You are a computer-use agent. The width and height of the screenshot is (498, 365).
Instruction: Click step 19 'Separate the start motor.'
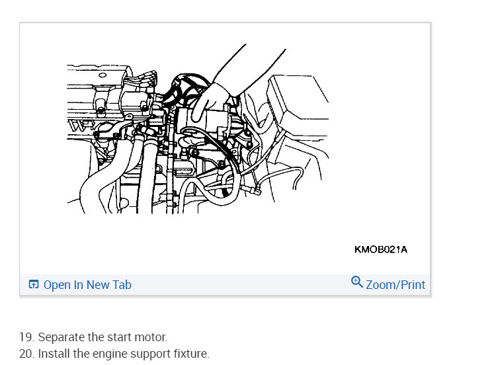coord(93,337)
